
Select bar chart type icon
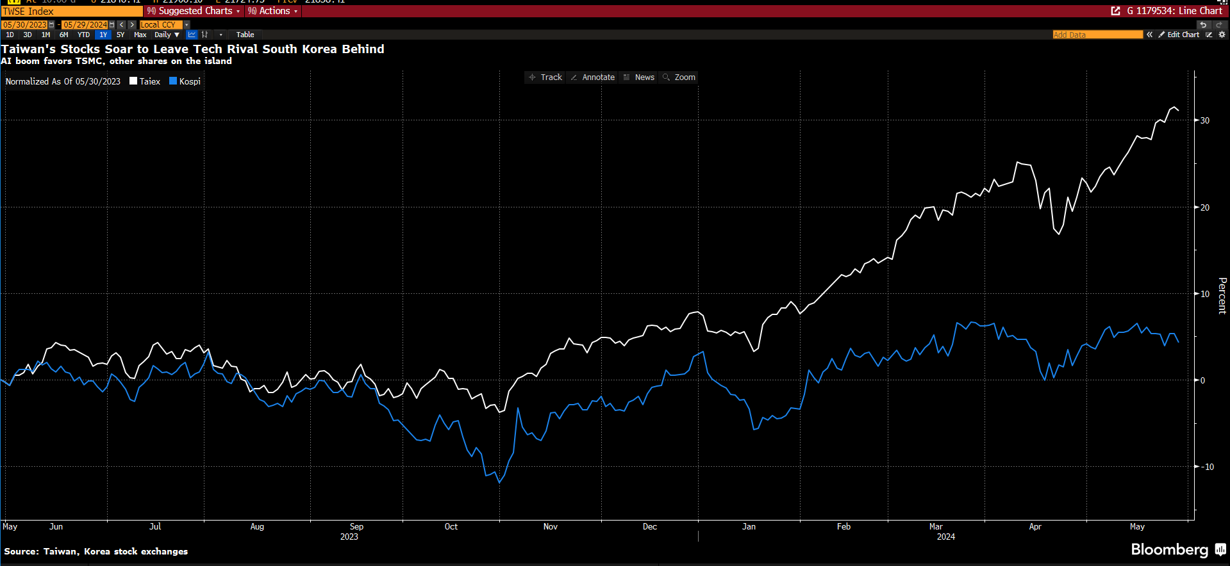coord(205,35)
